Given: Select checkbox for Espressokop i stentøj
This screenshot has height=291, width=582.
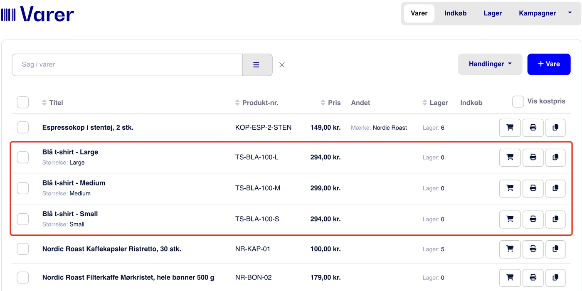Looking at the screenshot, I should pos(23,128).
